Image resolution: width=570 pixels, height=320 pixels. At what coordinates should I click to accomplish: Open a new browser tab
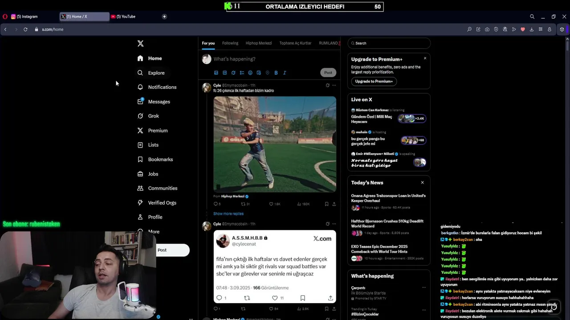click(164, 16)
